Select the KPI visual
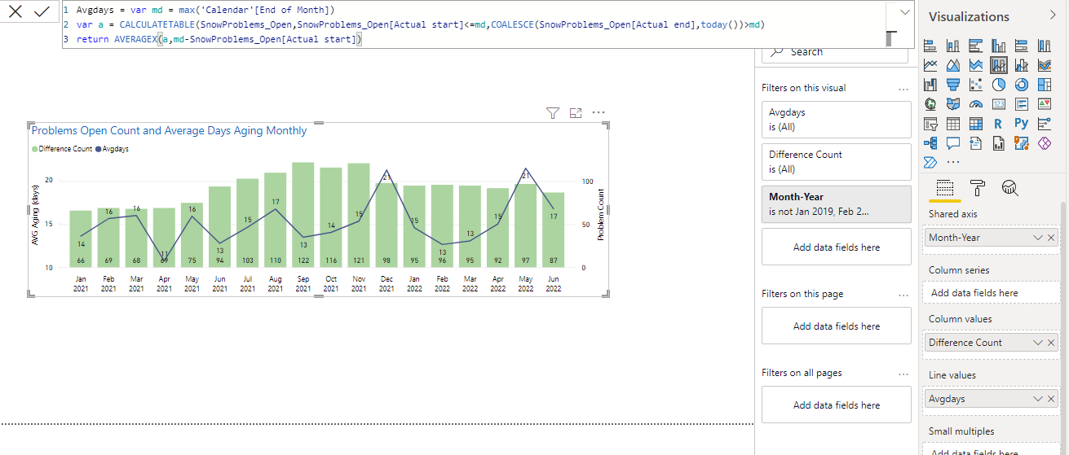This screenshot has height=455, width=1069. [1045, 104]
